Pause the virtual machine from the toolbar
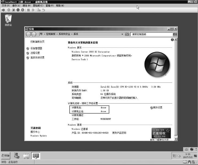Viewport: 198px width, 165px height. click(x=28, y=10)
